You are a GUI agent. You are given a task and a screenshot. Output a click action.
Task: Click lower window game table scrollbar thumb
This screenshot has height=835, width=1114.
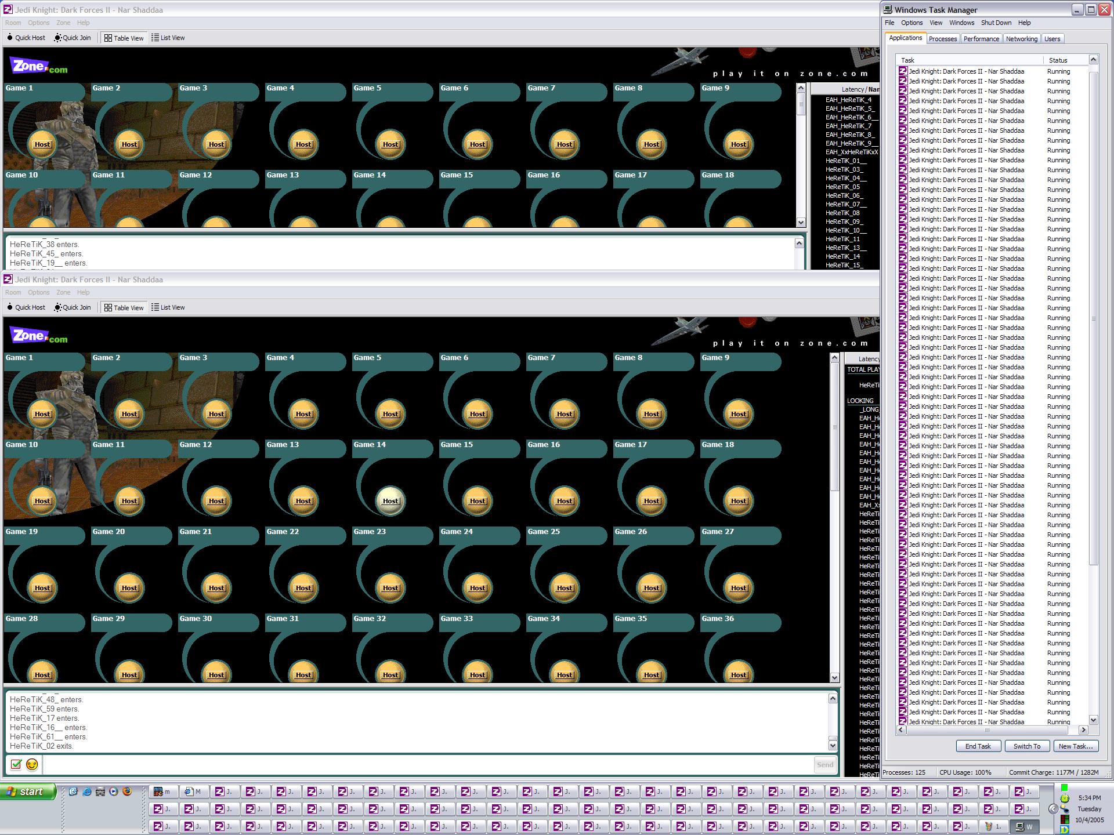835,427
